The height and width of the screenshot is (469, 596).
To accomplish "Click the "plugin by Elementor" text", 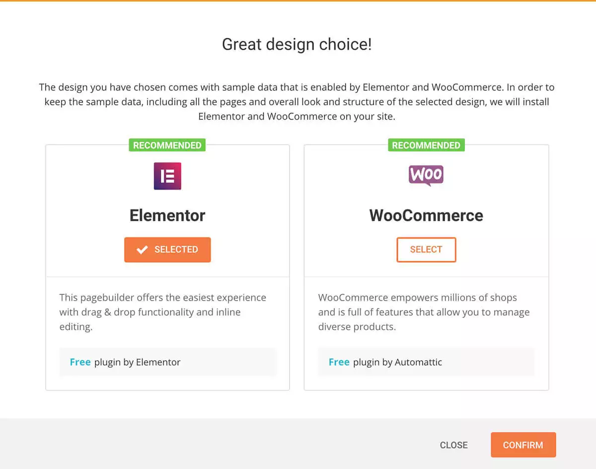I will pyautogui.click(x=137, y=362).
